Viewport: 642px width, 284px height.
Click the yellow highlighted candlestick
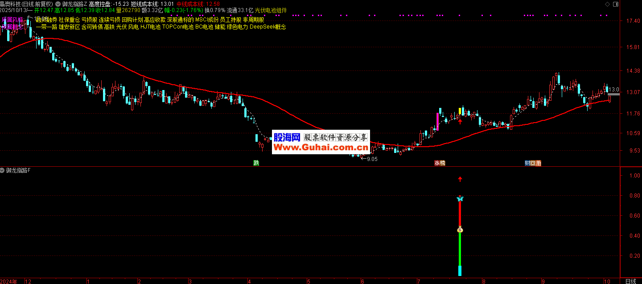(x=460, y=111)
